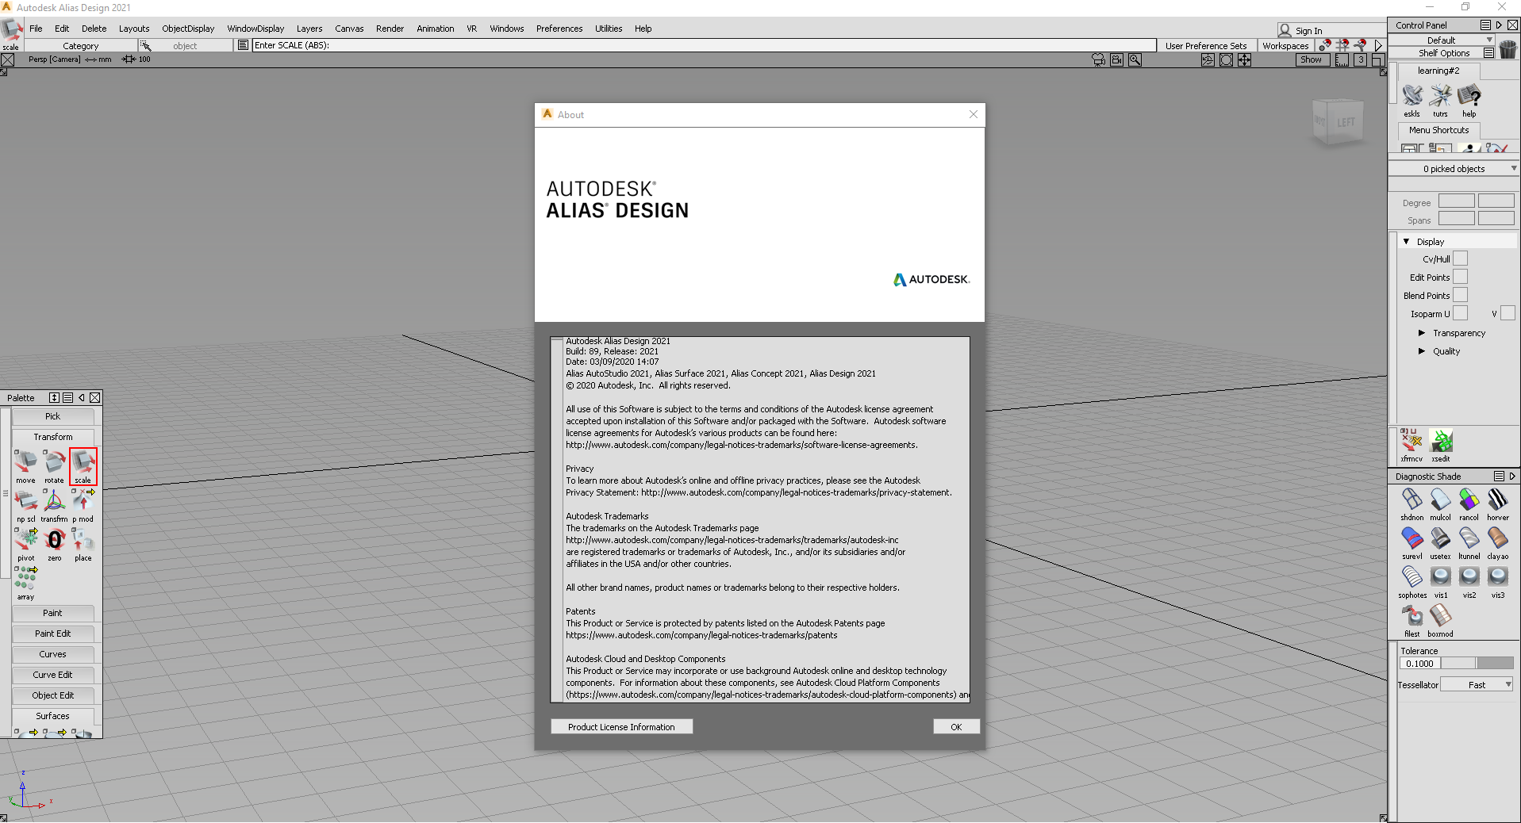Apply vis1 visual shading
Image resolution: width=1521 pixels, height=823 pixels.
(1440, 581)
